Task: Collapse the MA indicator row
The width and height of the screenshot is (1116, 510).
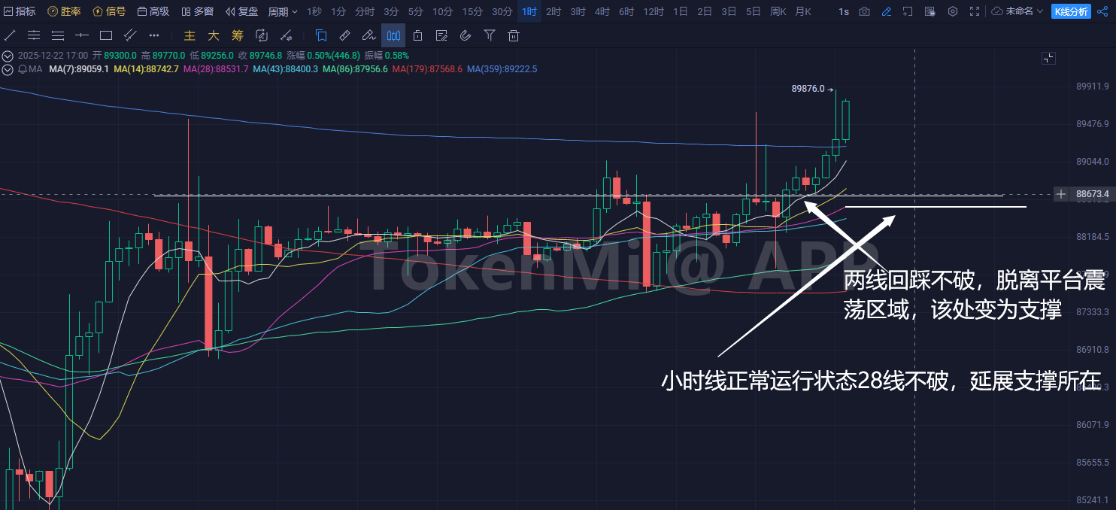Action: click(8, 69)
